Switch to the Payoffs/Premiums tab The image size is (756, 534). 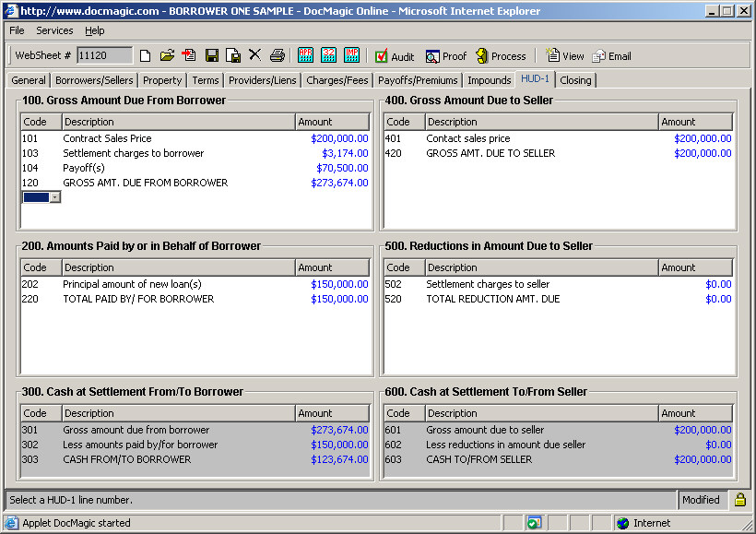point(418,80)
